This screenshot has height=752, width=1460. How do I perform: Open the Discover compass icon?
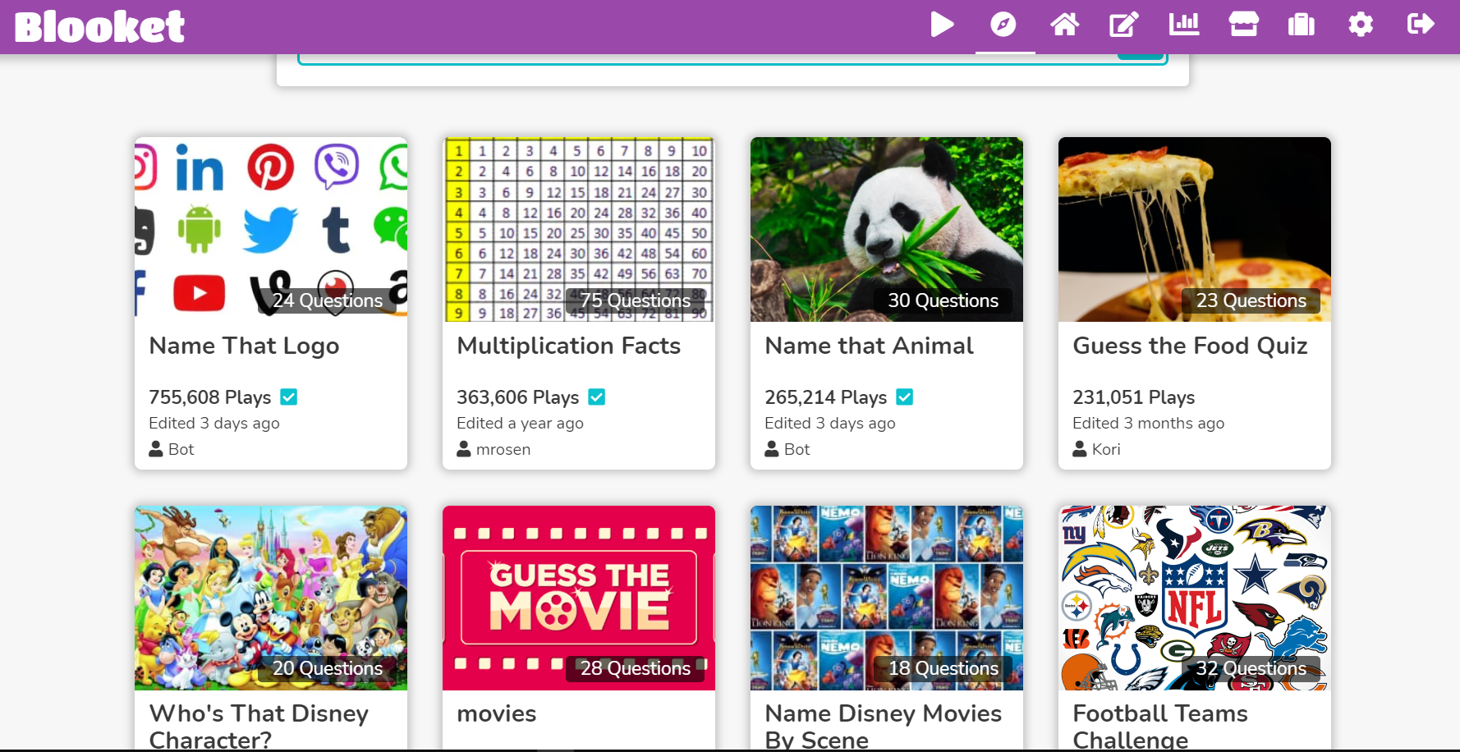pos(1003,25)
